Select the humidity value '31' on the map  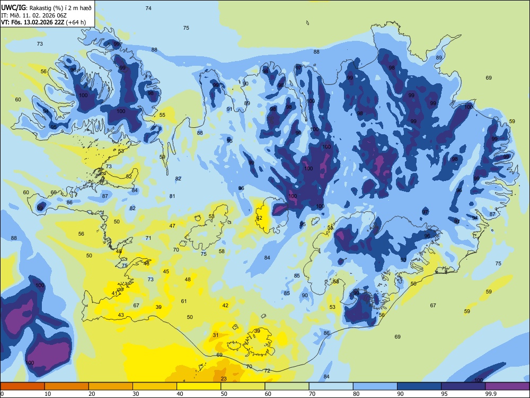pyautogui.click(x=216, y=335)
